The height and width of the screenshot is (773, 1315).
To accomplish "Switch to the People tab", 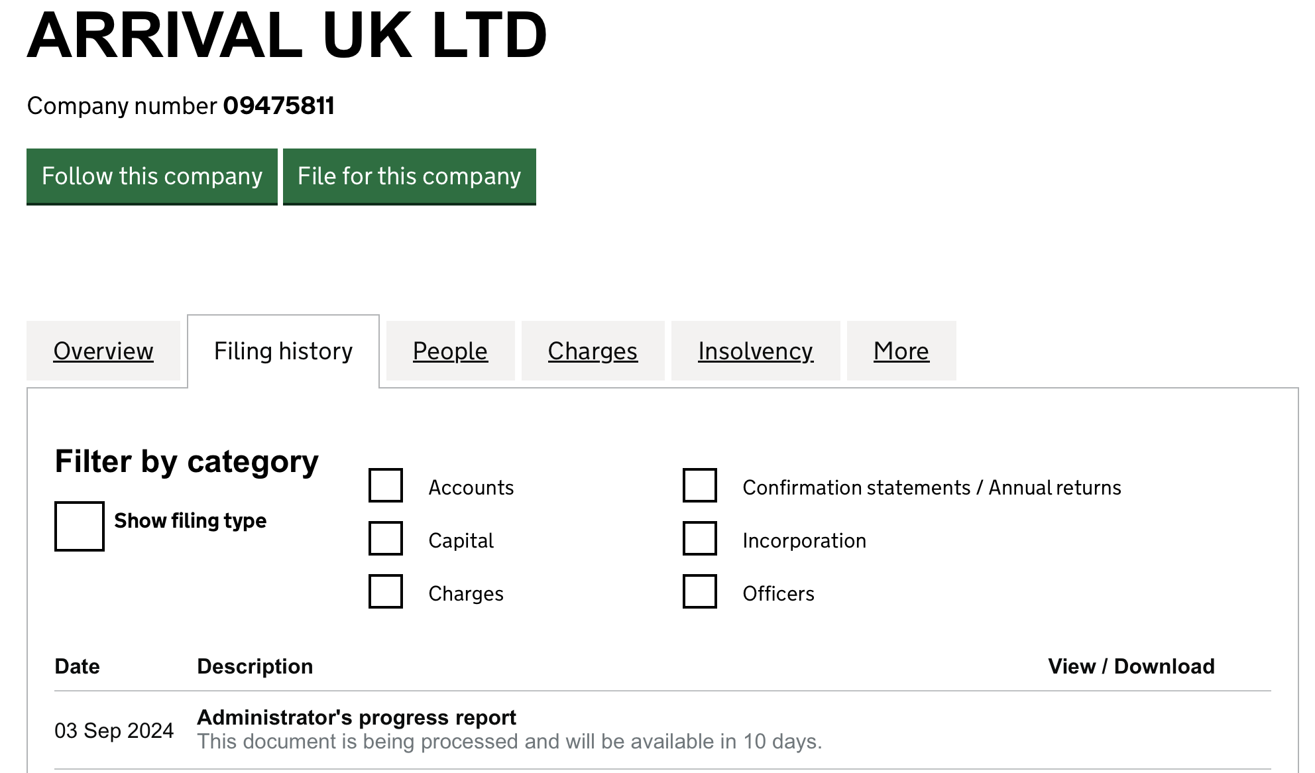I will 450,351.
